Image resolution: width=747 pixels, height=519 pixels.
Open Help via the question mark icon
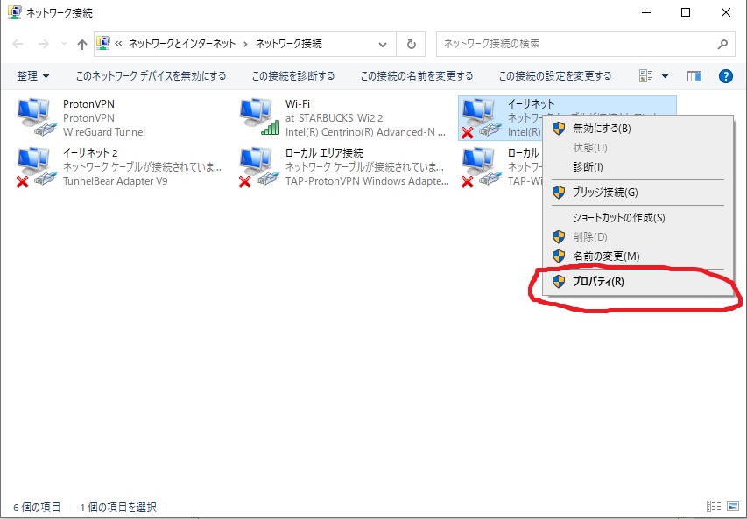(x=725, y=75)
